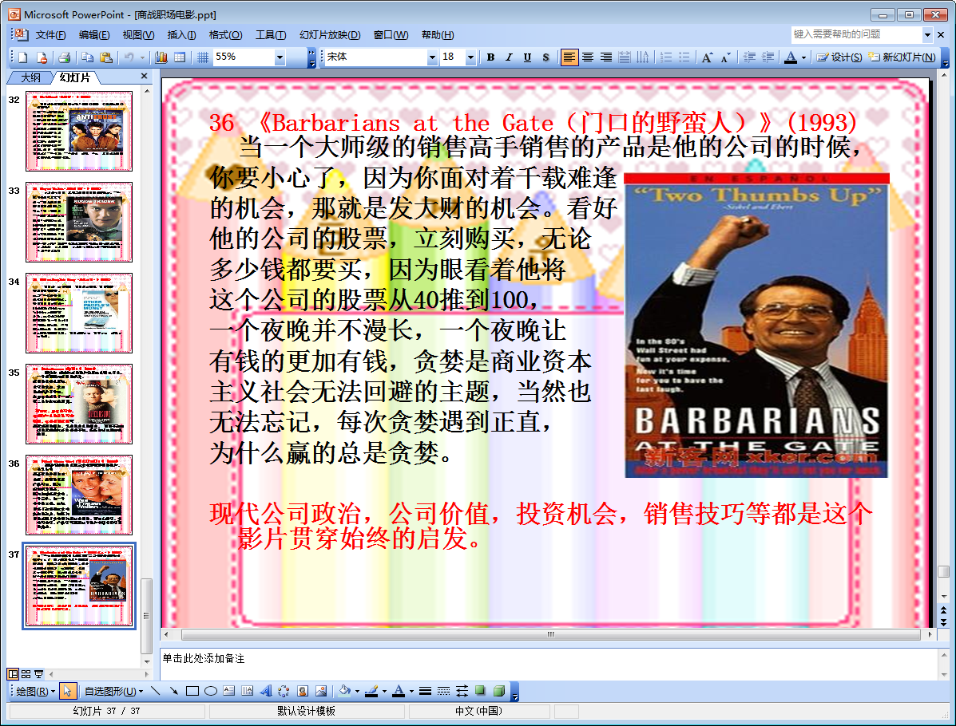Insert a diagram or organization chart
Viewport: 956px width, 726px height.
284,691
